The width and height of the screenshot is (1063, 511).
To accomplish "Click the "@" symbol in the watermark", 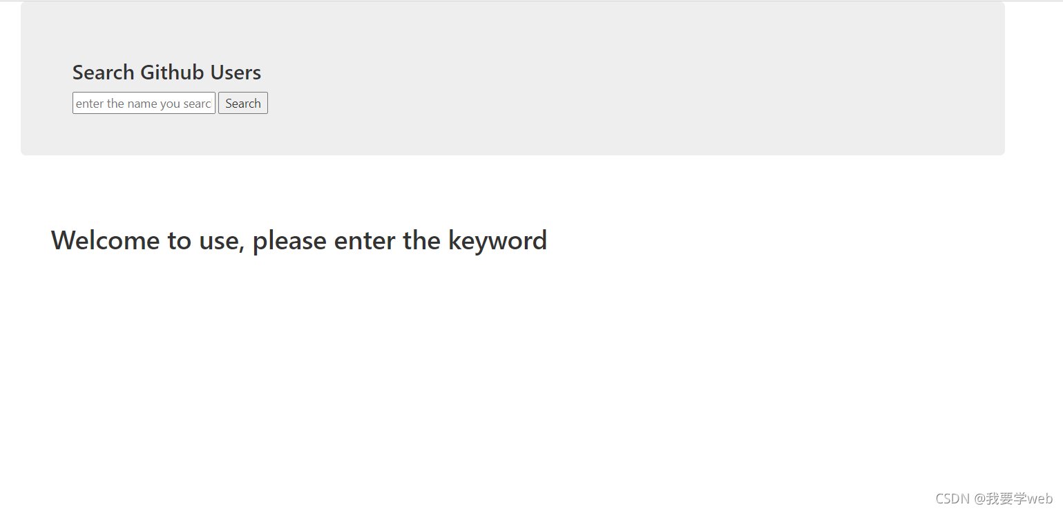I will click(x=979, y=499).
